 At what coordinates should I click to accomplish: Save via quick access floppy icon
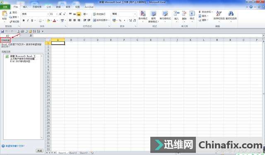(2, 31)
